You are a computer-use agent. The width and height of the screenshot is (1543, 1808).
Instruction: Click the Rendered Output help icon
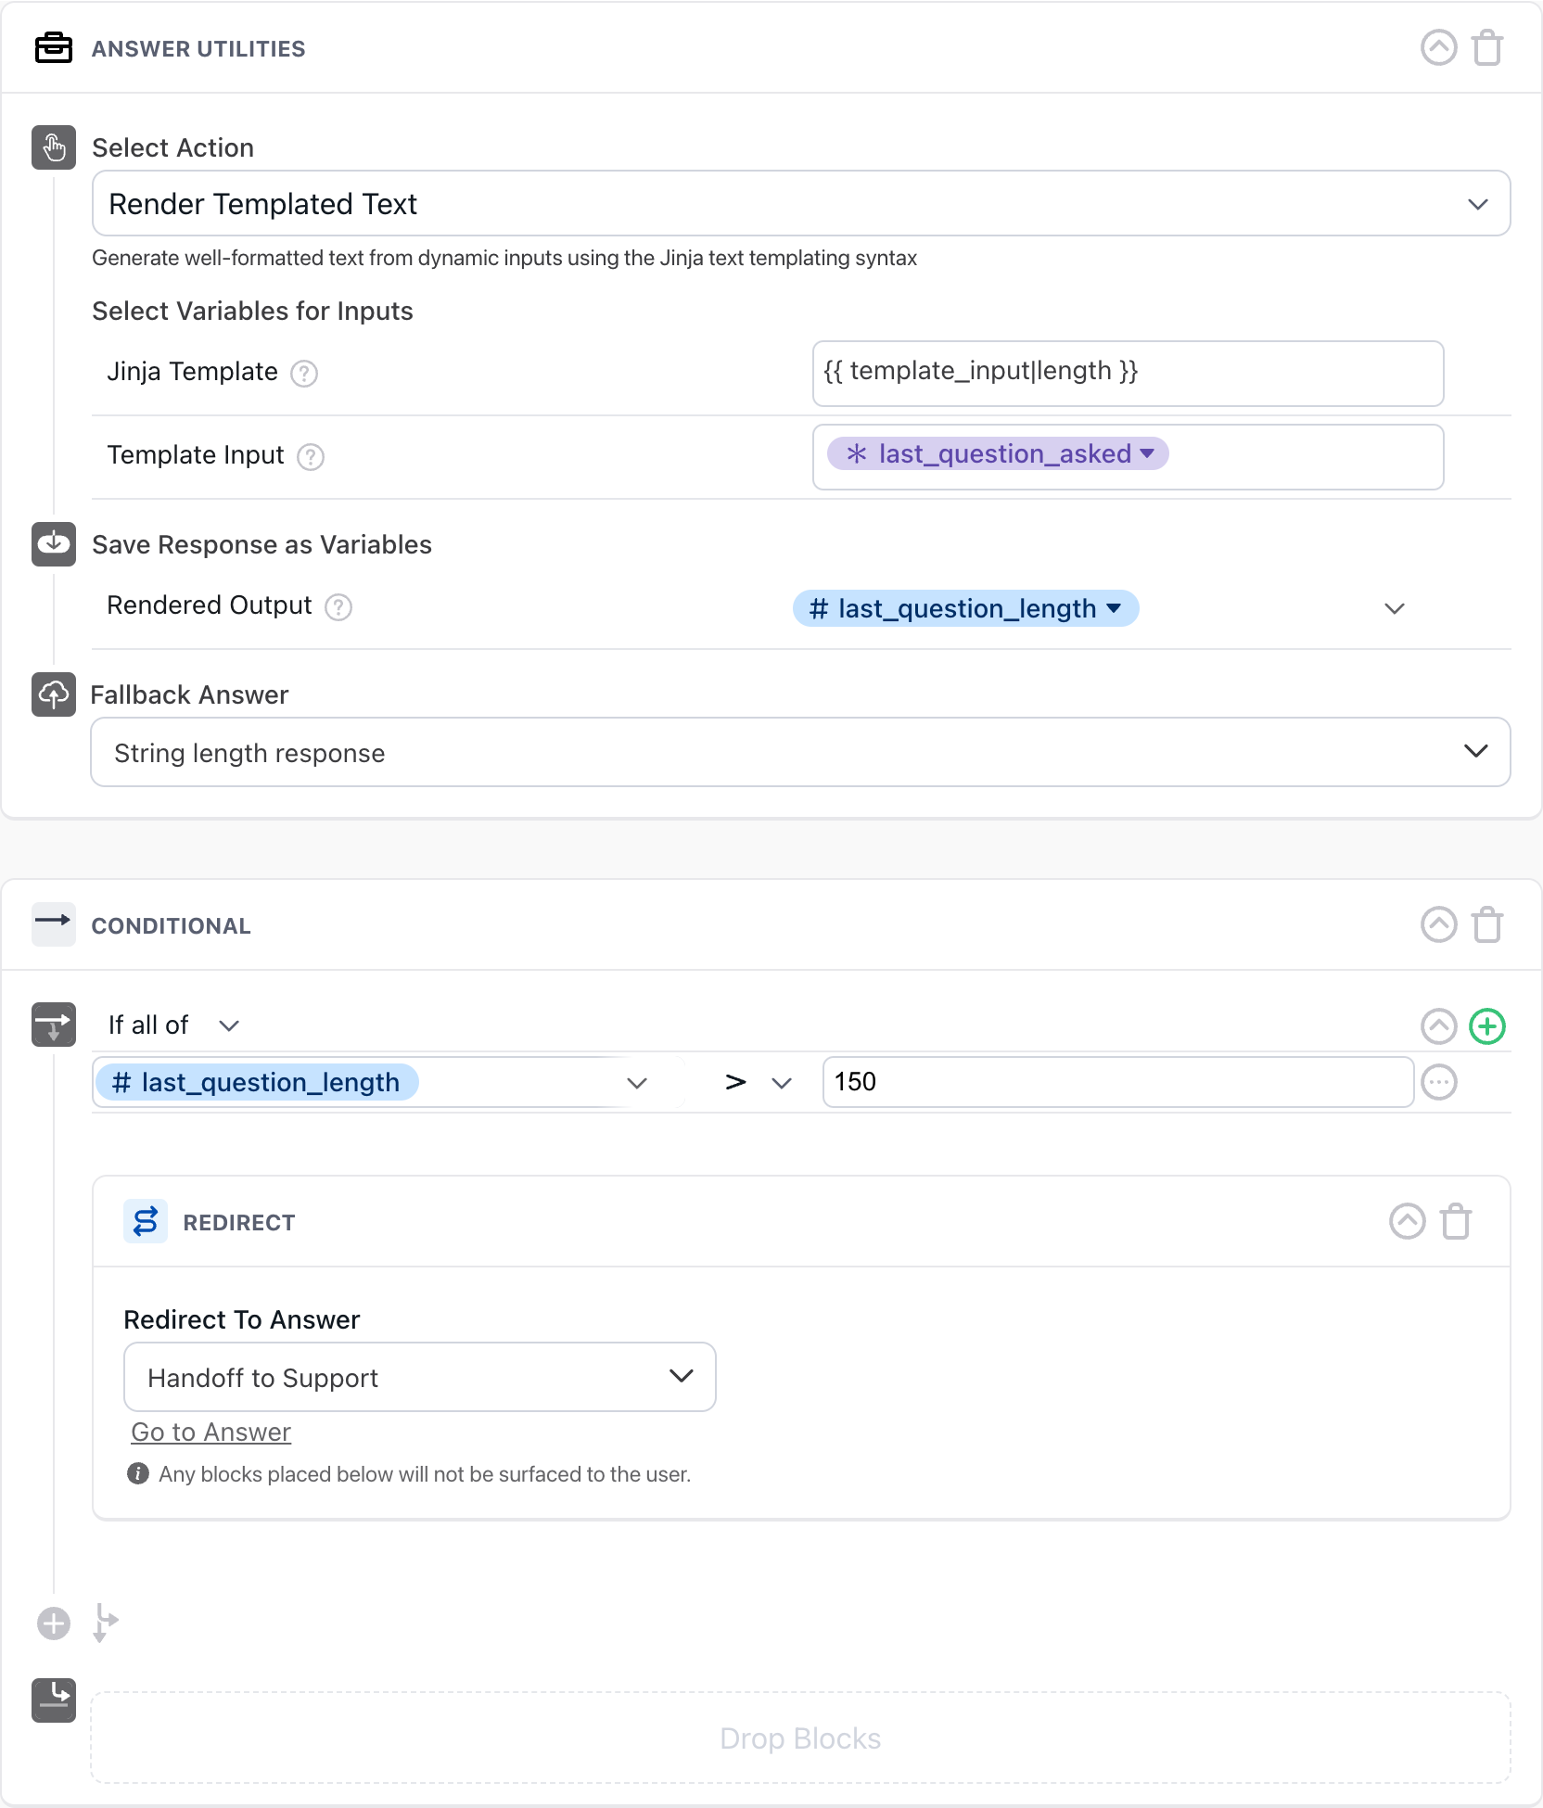click(x=338, y=607)
